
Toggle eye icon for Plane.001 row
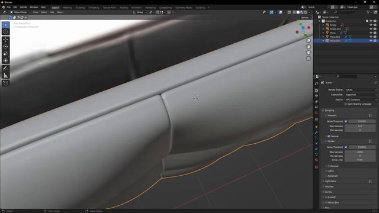[x=371, y=37]
